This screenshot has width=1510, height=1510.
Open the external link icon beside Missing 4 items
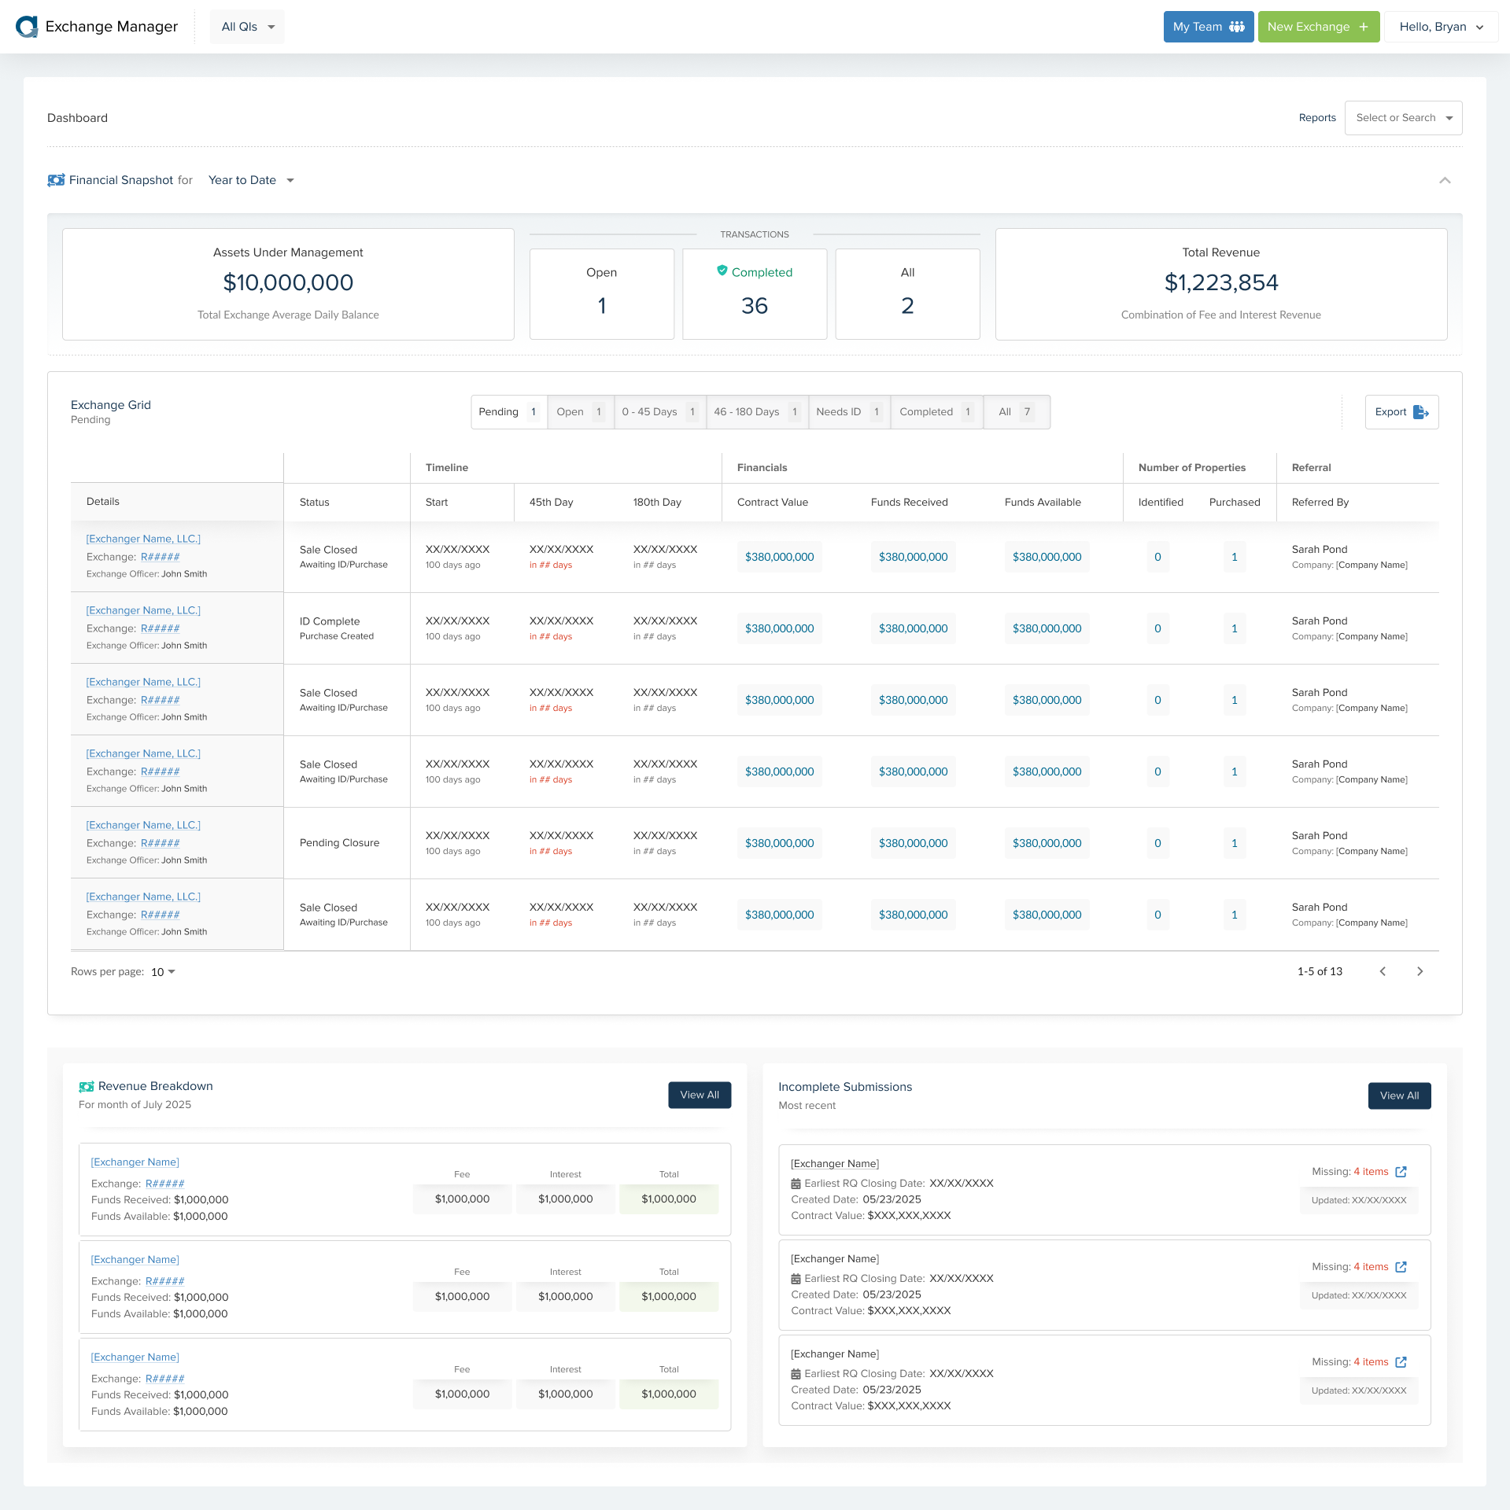(1401, 1171)
